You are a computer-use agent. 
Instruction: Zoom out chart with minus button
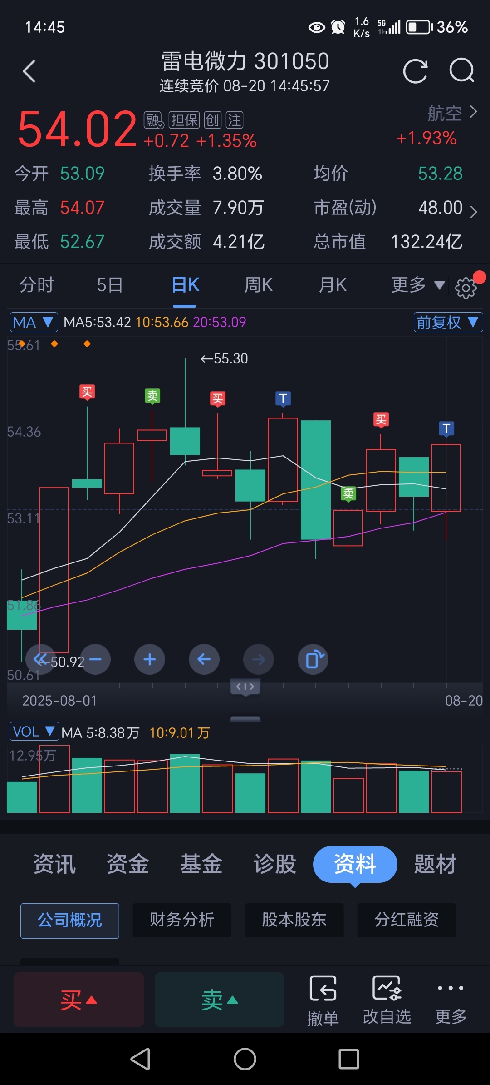click(95, 659)
